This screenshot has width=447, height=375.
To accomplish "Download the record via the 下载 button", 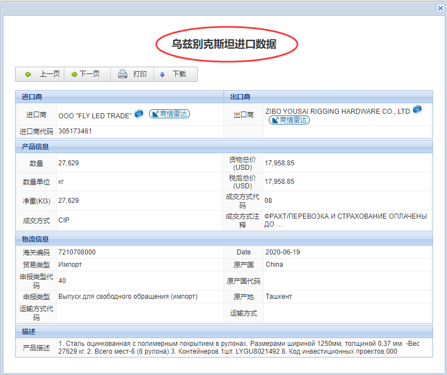I will coord(173,75).
